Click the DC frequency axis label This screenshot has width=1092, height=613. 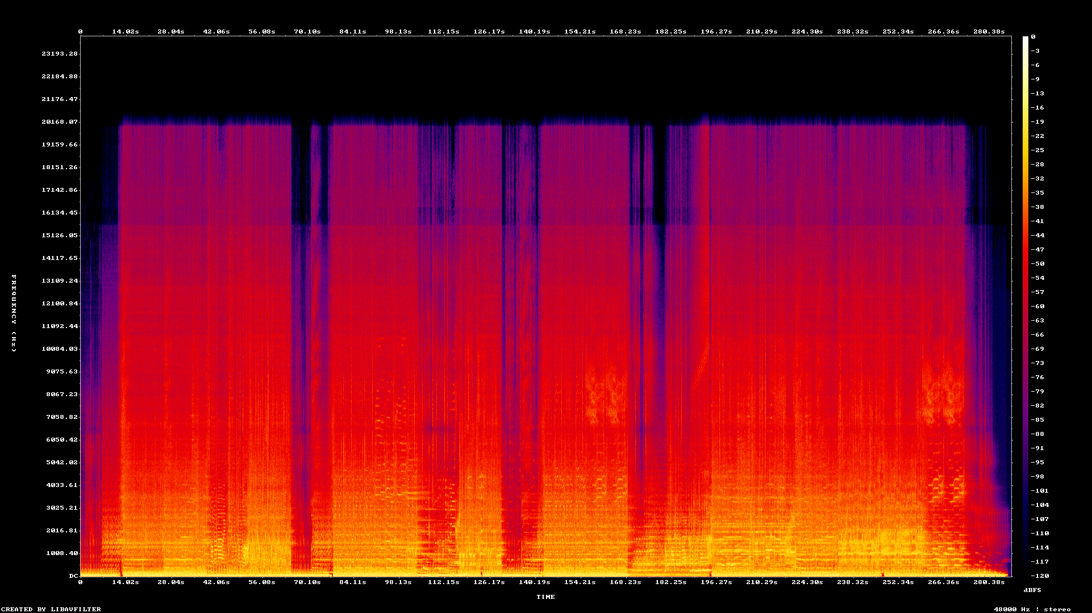tap(73, 576)
